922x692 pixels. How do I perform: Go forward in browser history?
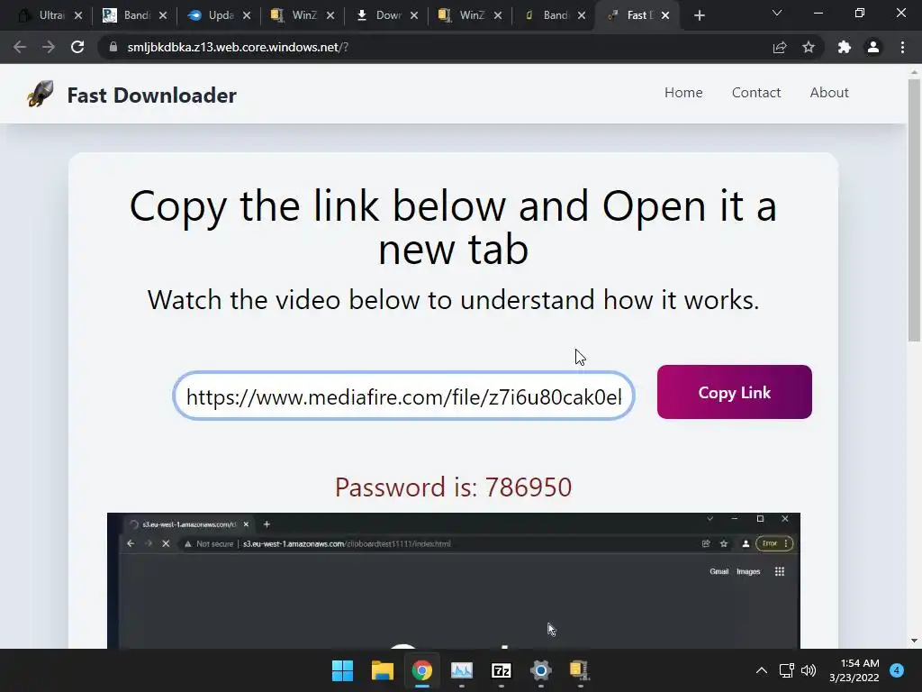click(49, 47)
